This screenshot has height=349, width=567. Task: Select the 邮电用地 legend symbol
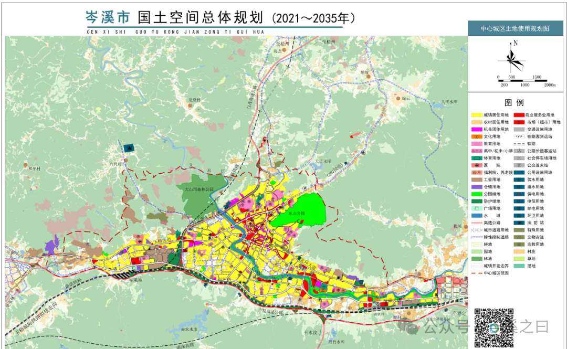tap(519, 208)
